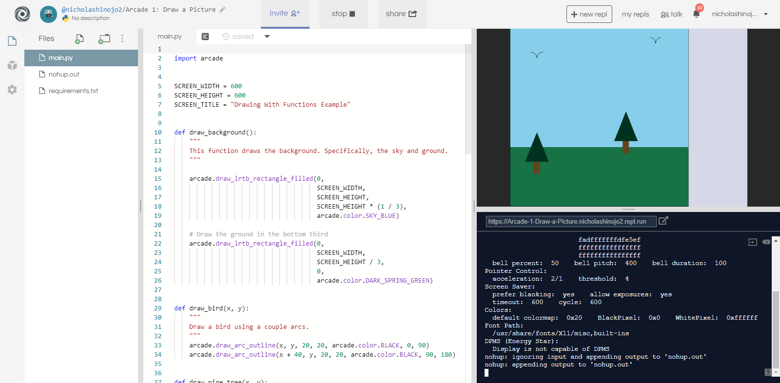The width and height of the screenshot is (780, 383).
Task: Click the terminal icon left of clear
Action: click(752, 242)
